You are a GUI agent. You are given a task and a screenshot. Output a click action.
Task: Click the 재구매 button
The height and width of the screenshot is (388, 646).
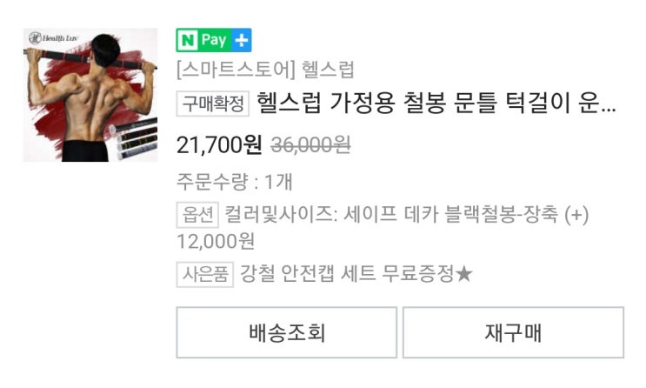513,332
